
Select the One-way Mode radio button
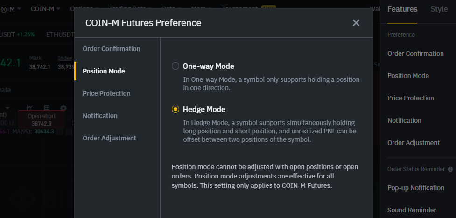175,66
